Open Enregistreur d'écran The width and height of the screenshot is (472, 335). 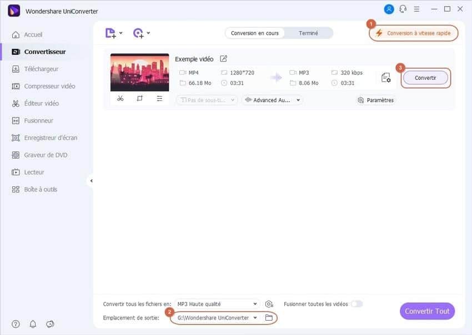[44, 138]
